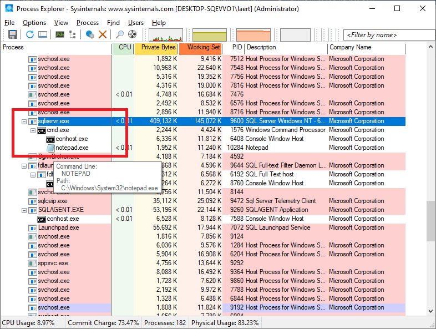Open the File menu

coord(9,23)
